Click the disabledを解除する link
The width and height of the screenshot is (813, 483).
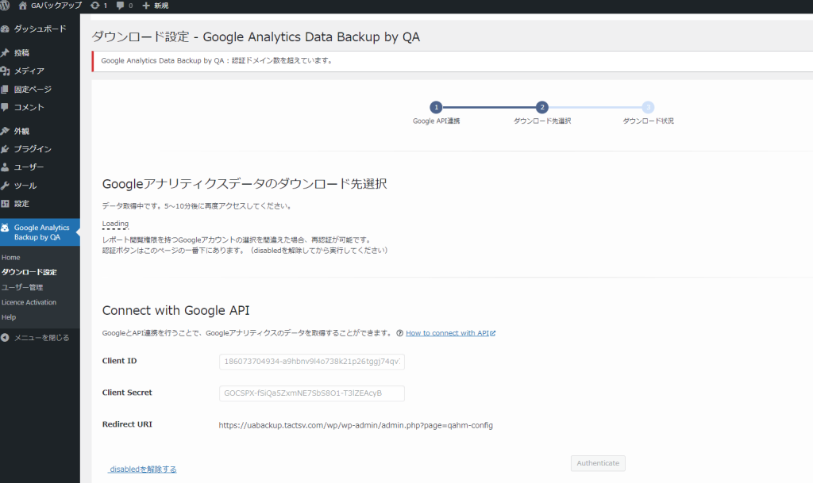point(143,470)
